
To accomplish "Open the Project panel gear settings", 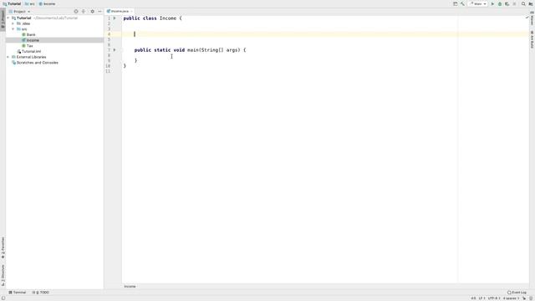I will [x=92, y=11].
